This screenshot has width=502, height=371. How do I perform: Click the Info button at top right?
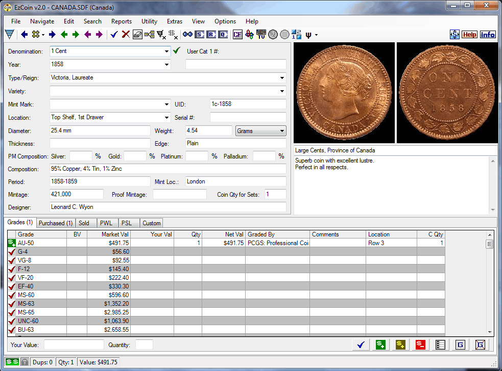[488, 34]
